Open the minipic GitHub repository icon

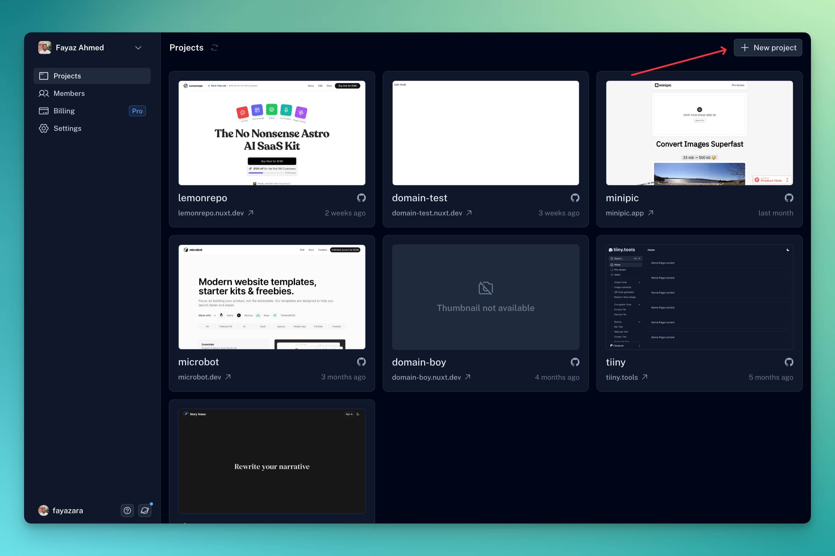pyautogui.click(x=789, y=198)
